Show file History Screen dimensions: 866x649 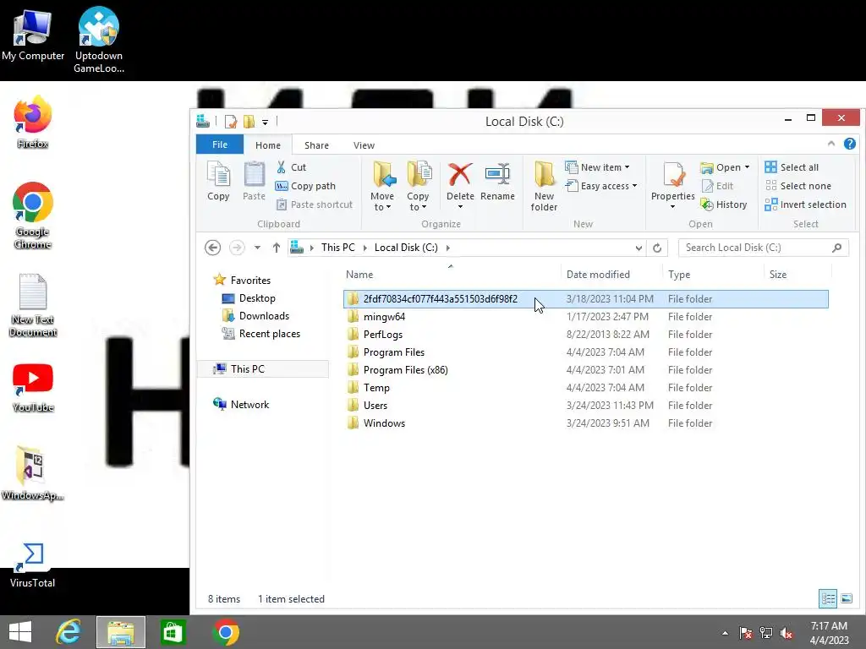[724, 205]
